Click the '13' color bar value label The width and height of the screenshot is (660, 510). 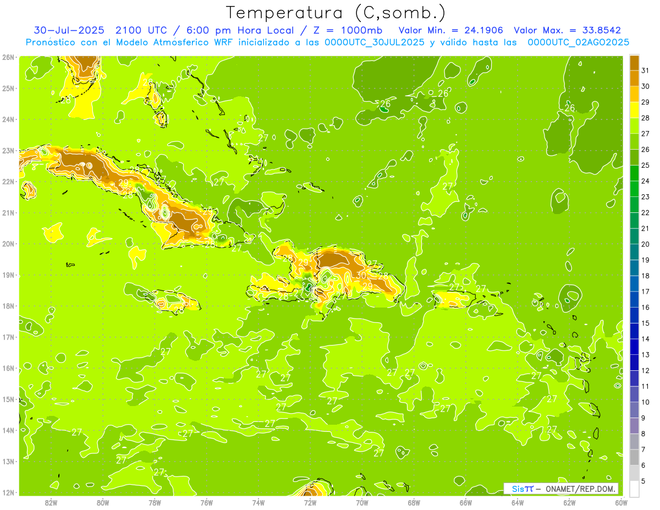click(x=646, y=355)
